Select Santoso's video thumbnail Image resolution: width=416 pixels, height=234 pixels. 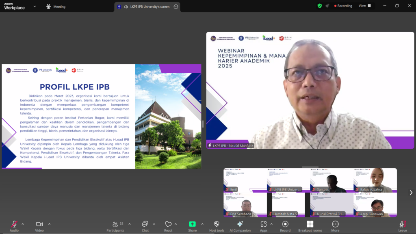pyautogui.click(x=331, y=180)
